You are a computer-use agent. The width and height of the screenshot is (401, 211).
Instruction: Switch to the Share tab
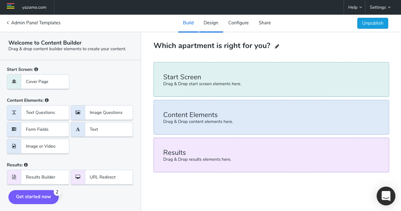(x=265, y=23)
